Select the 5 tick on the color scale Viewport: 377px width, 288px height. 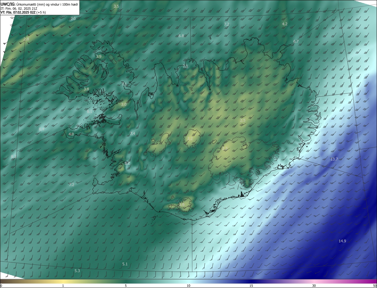pyautogui.click(x=126, y=286)
